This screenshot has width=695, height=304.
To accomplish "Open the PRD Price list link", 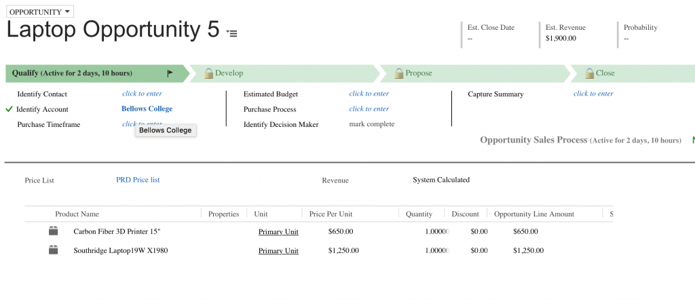I will (138, 180).
